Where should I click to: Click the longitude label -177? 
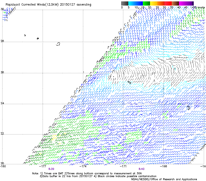click(43, 166)
